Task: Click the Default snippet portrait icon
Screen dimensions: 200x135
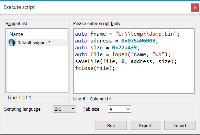Action: tap(12, 42)
